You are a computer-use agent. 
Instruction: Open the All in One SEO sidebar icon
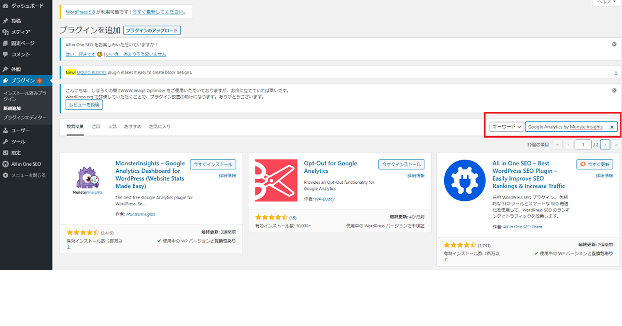6,164
